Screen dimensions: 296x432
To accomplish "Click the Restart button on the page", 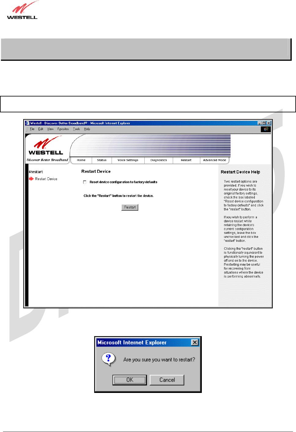I will click(x=130, y=207).
